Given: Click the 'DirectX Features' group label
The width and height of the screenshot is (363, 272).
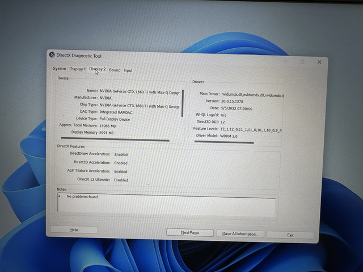Looking at the screenshot, I should pos(71,146).
